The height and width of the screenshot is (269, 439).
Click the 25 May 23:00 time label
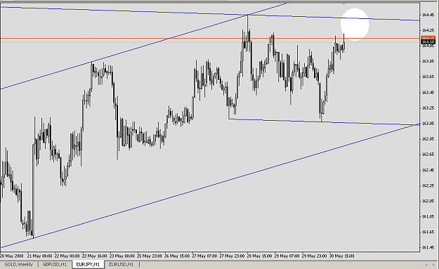pos(149,256)
